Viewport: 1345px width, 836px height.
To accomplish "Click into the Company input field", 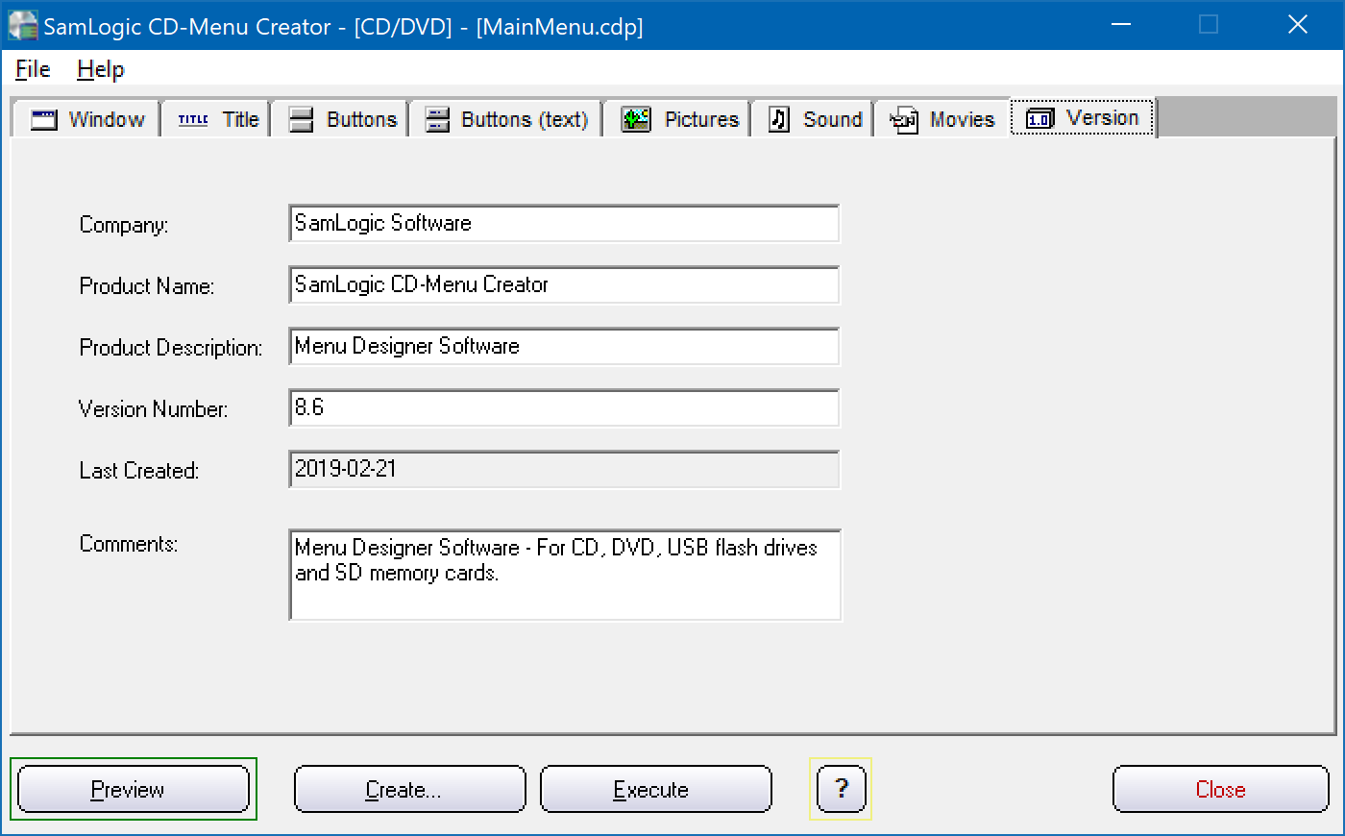I will (564, 223).
